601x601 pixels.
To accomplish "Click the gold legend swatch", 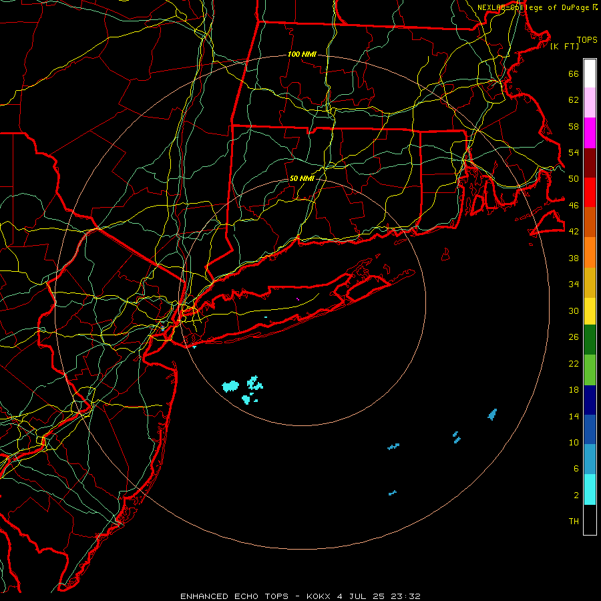I will pos(590,282).
